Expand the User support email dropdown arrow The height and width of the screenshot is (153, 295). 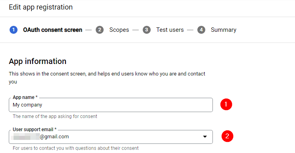pyautogui.click(x=205, y=137)
